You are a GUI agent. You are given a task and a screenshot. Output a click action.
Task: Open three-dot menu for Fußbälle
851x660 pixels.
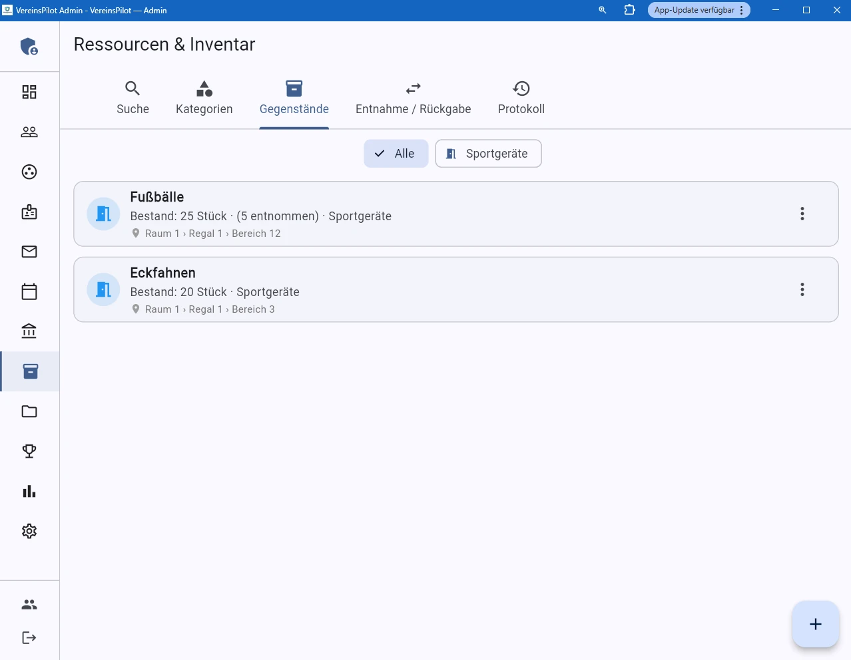802,214
